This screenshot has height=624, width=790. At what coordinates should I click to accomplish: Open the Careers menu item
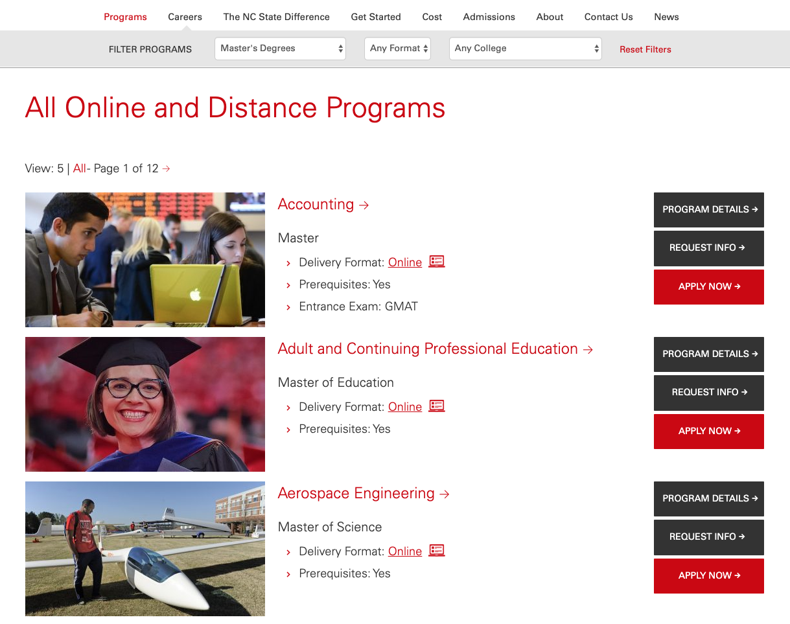point(185,17)
